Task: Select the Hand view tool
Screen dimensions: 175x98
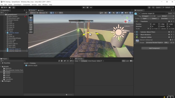Action: tap(31, 18)
